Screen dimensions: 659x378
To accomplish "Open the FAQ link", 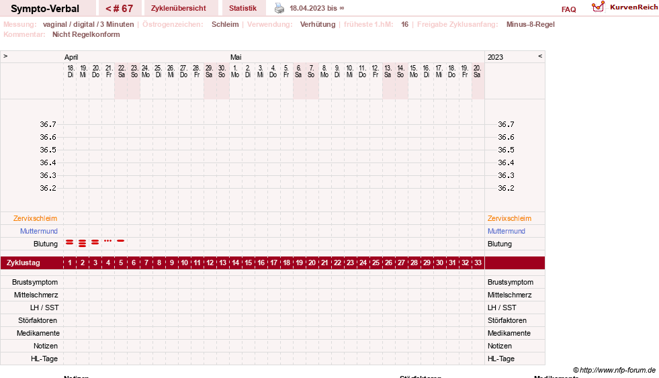I will pyautogui.click(x=568, y=9).
